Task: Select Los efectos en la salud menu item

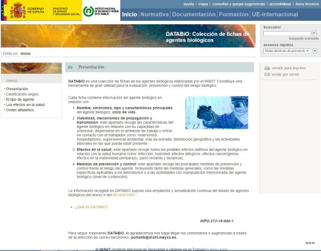Action: (x=25, y=104)
